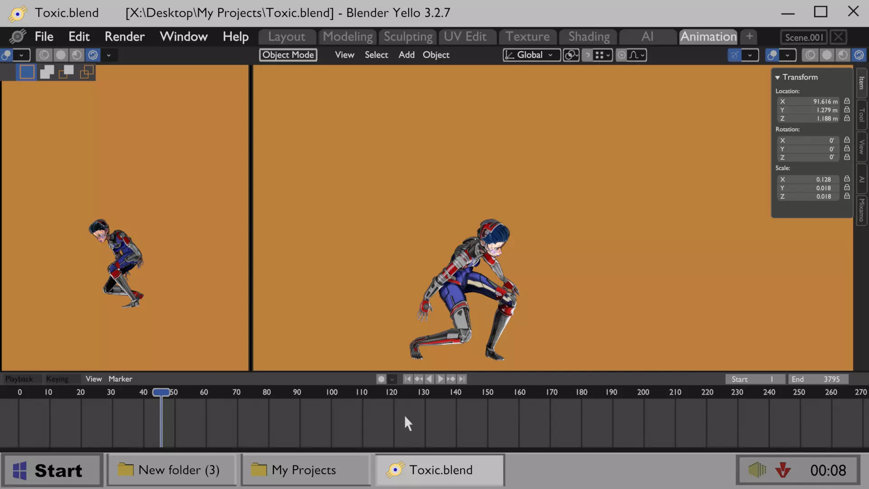The width and height of the screenshot is (869, 489).
Task: Switch to the Shading workspace tab
Action: 588,37
